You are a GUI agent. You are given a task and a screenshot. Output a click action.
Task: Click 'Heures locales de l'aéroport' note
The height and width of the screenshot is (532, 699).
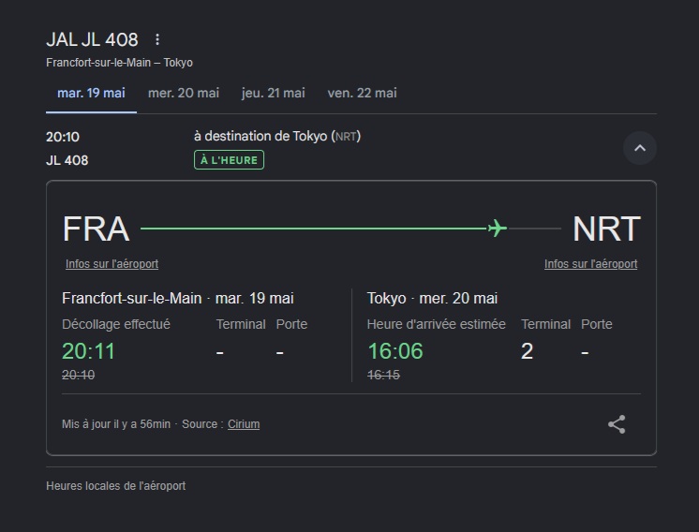tap(116, 486)
